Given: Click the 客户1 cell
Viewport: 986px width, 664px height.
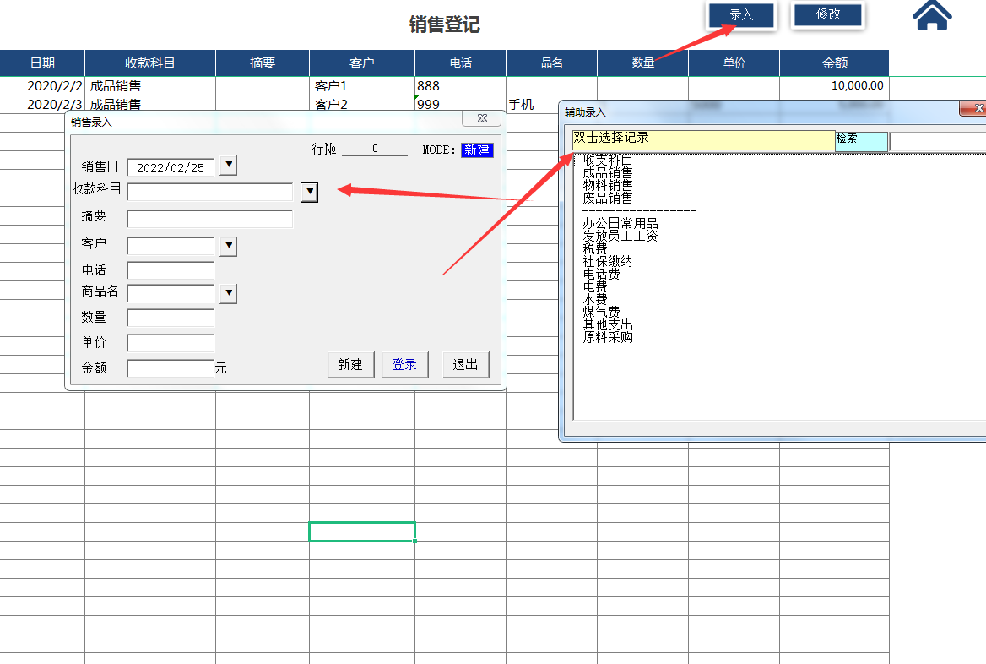Looking at the screenshot, I should pos(362,85).
